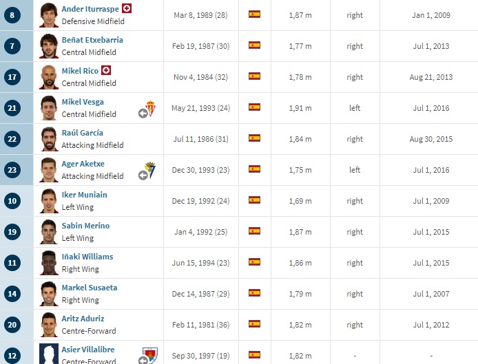Click injury icon beside Mikel Rico
The height and width of the screenshot is (364, 478).
[106, 70]
